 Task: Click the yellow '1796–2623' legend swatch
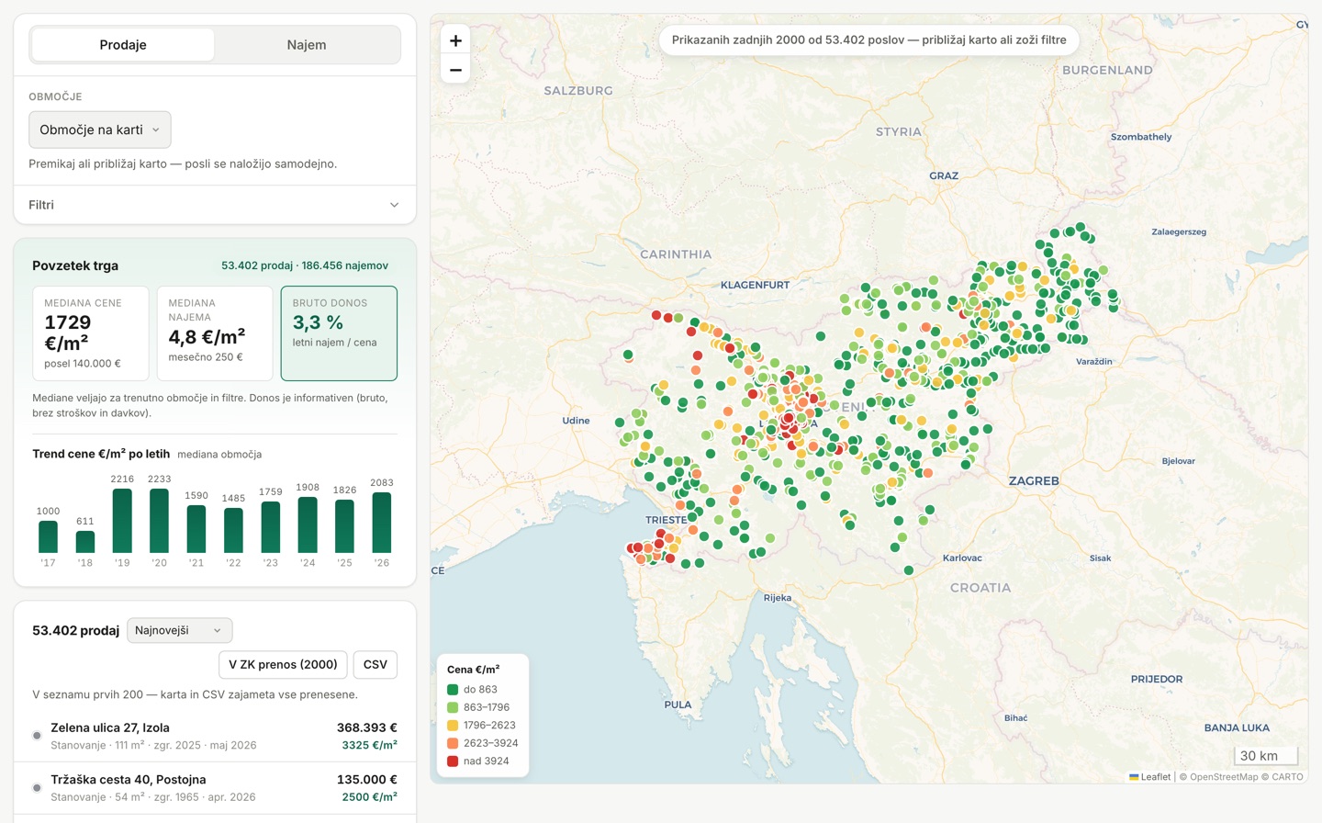[x=453, y=726]
